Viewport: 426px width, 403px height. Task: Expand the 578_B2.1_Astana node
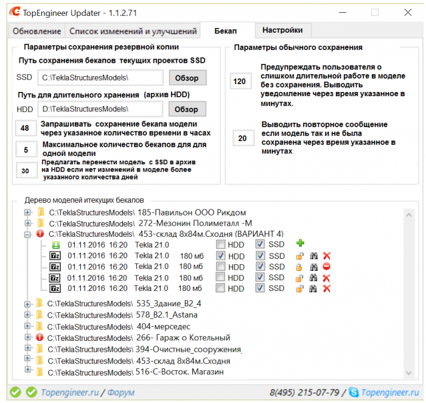click(x=27, y=315)
